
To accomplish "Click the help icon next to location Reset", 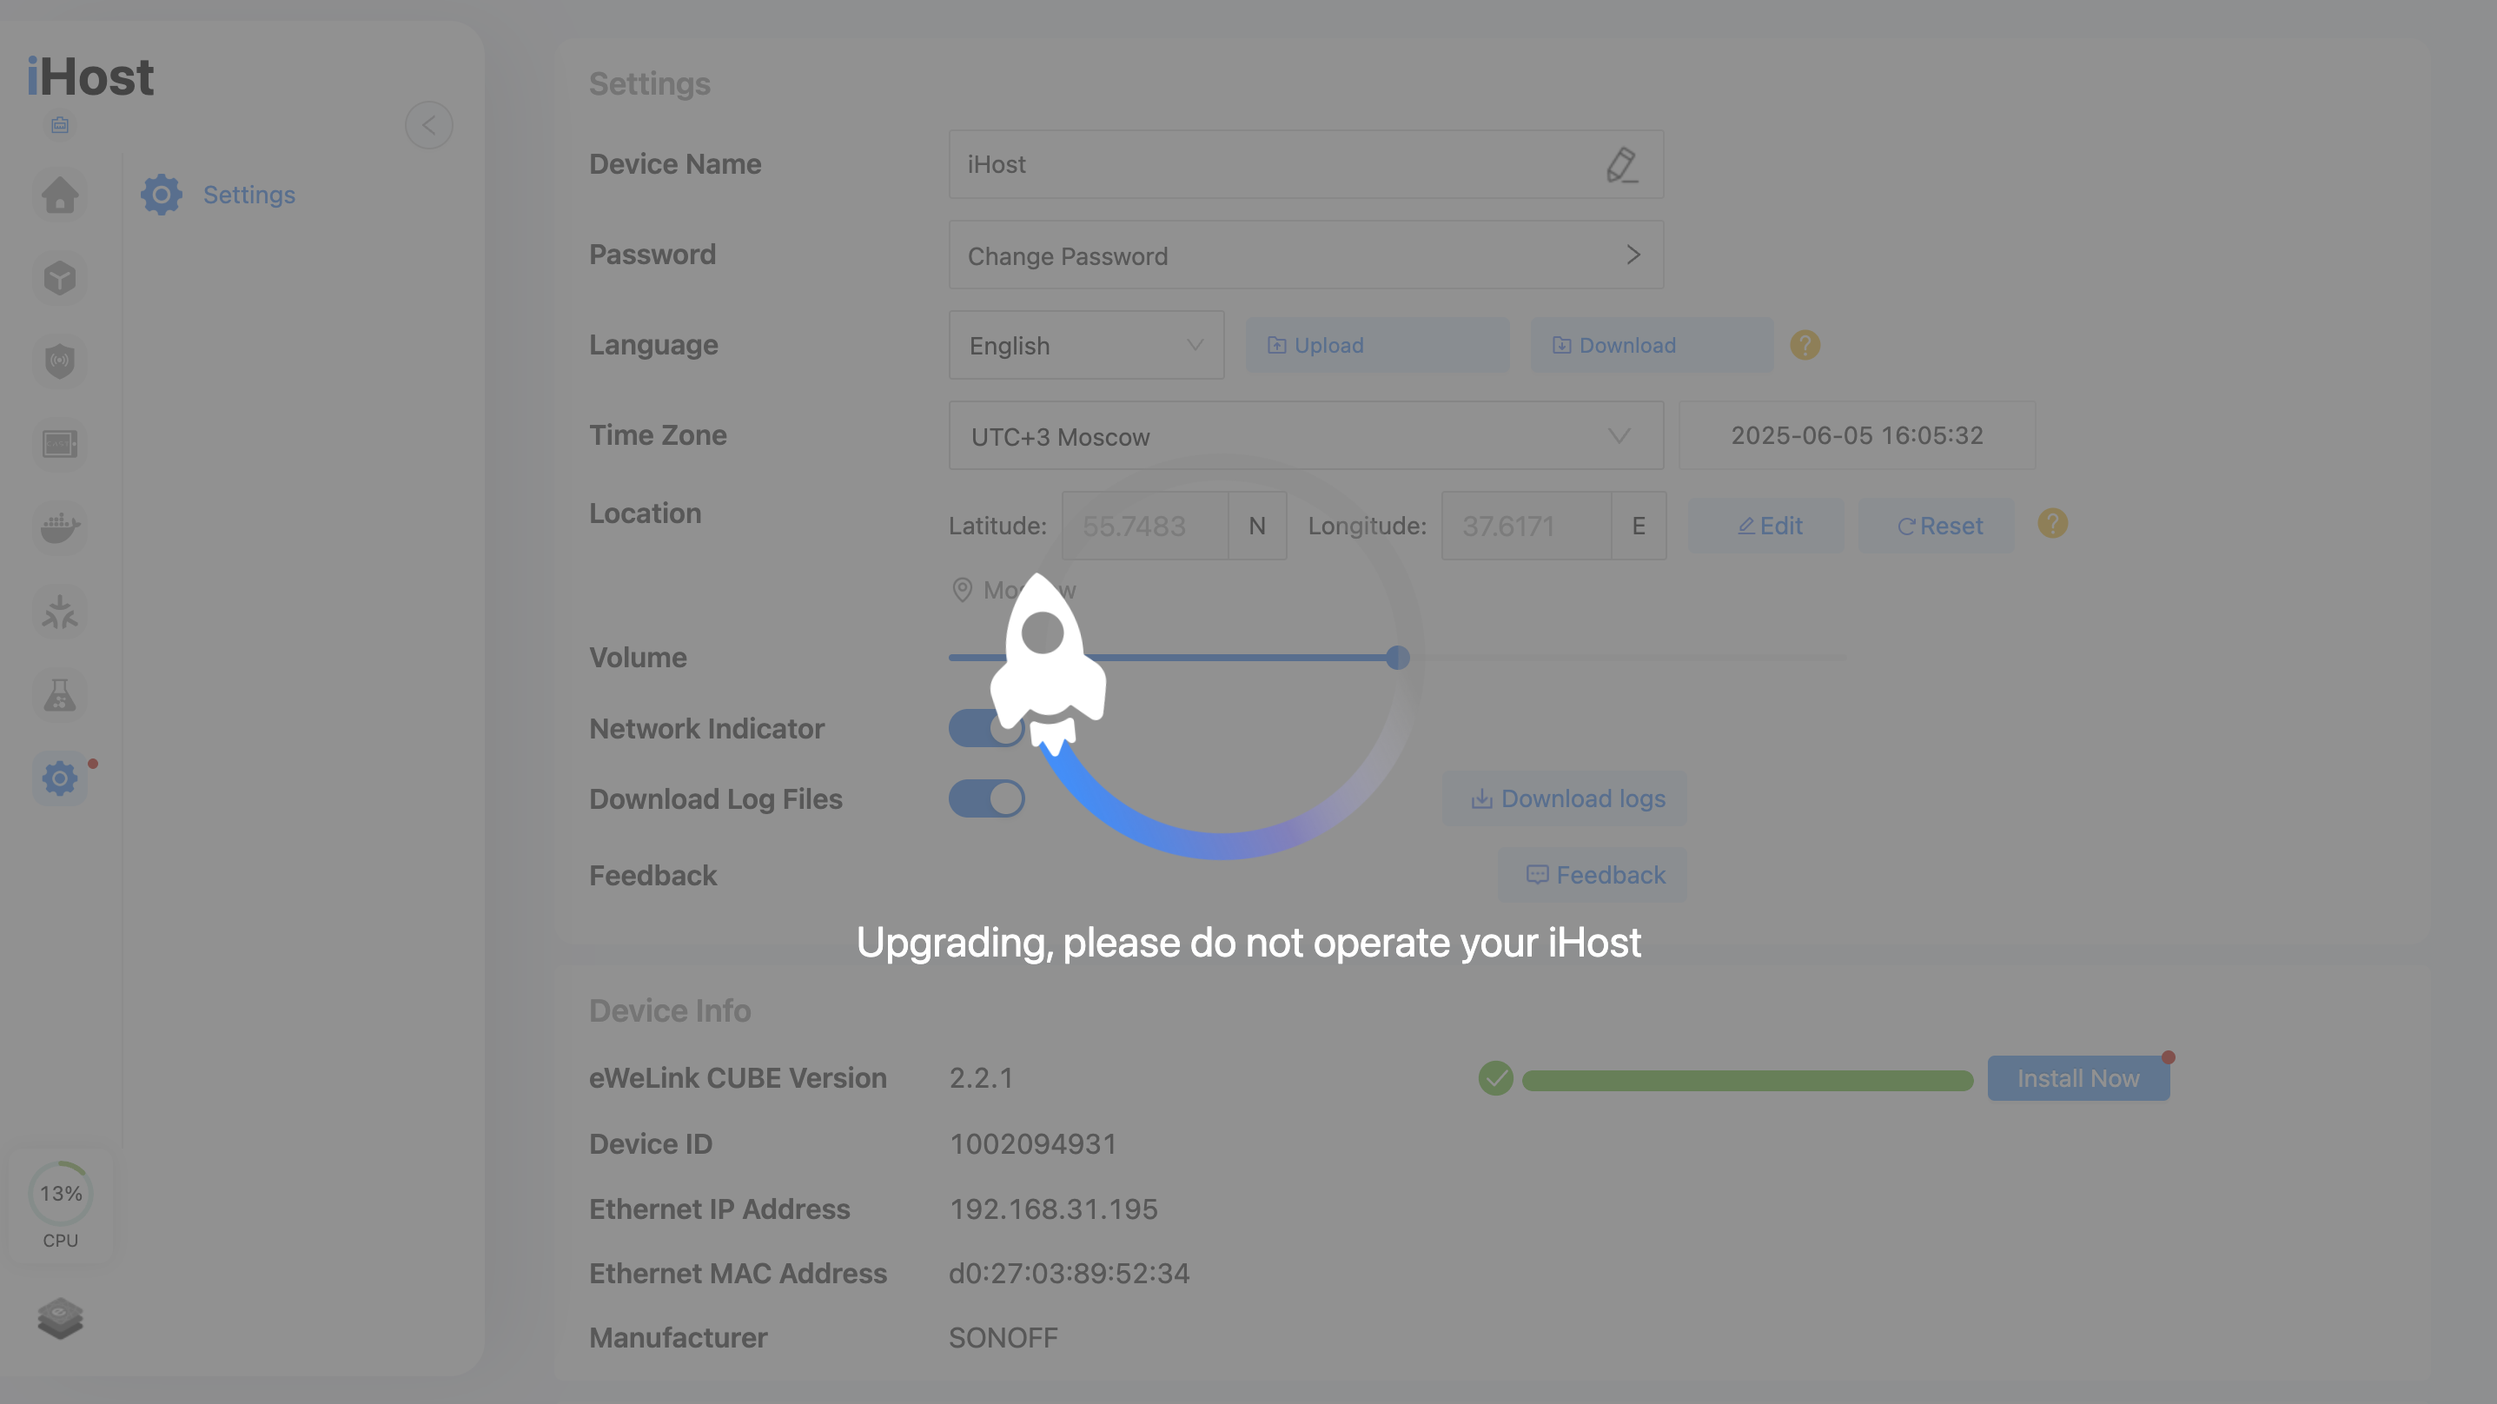I will tap(2052, 524).
